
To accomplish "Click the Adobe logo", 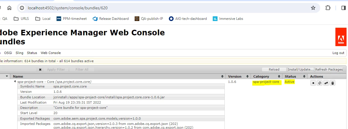I will point(341,37).
